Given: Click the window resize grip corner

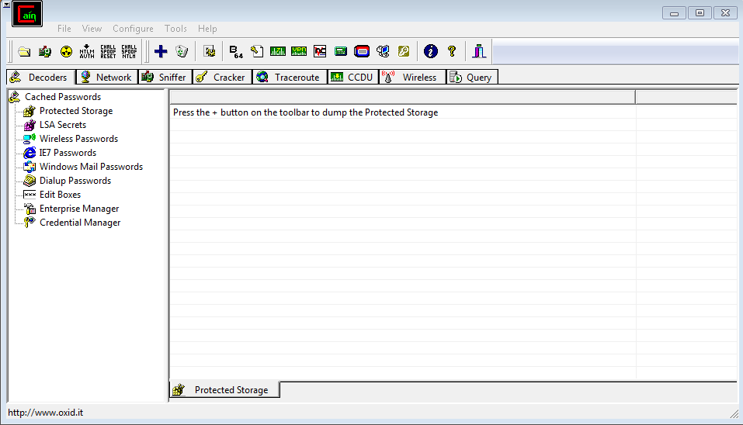Looking at the screenshot, I should click(x=734, y=414).
